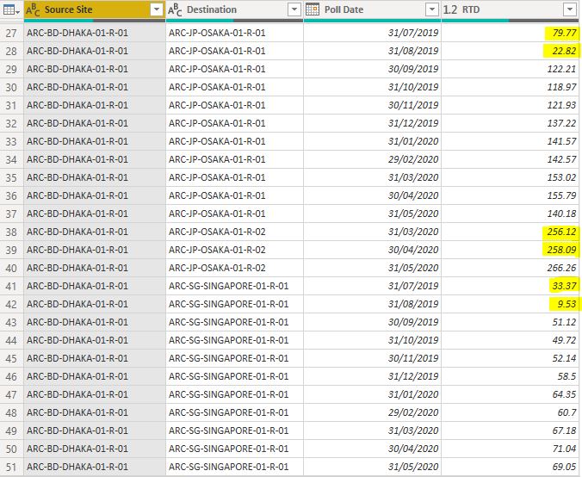Click the RTD value 118.97

pyautogui.click(x=562, y=87)
